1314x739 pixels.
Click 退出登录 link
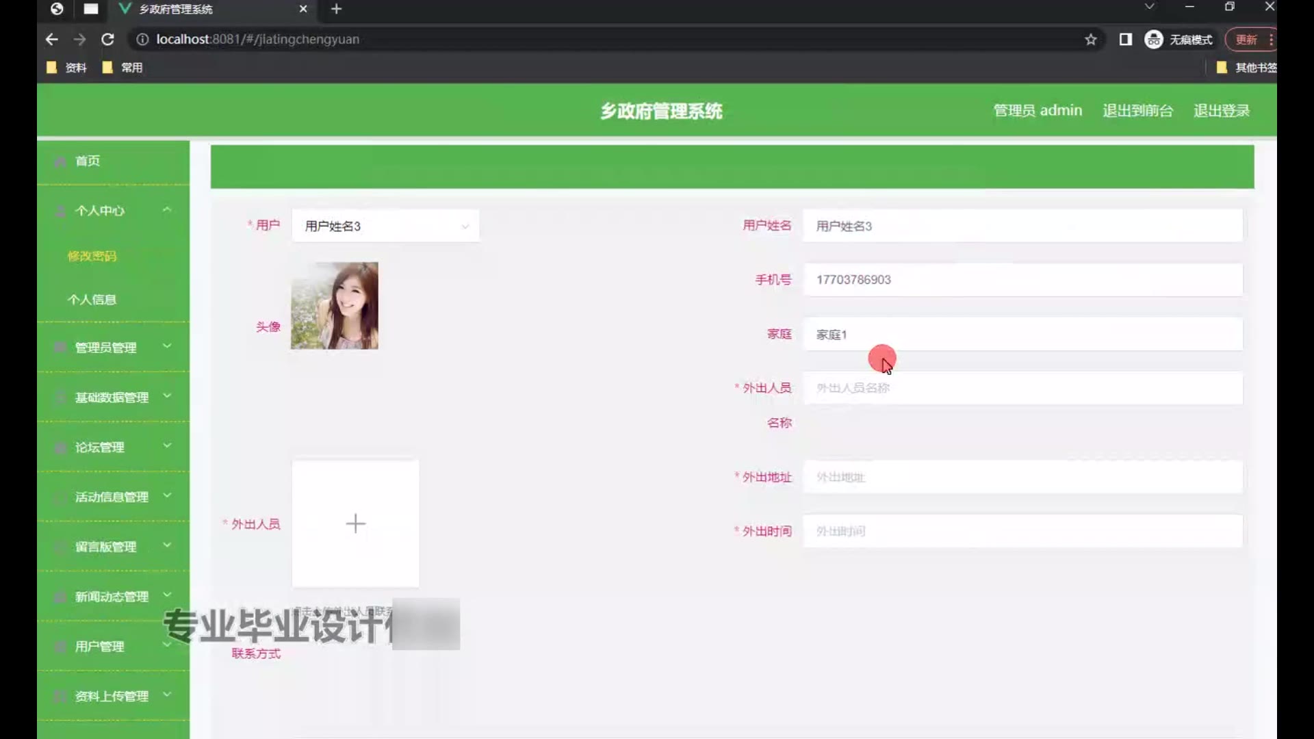[x=1221, y=111]
